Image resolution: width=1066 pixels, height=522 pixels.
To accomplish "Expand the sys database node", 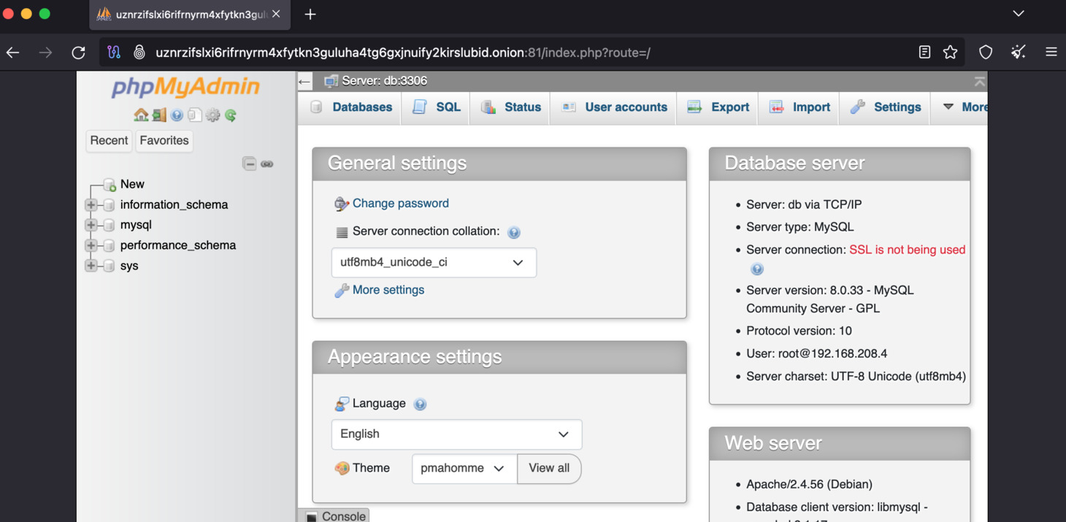I will (x=91, y=266).
